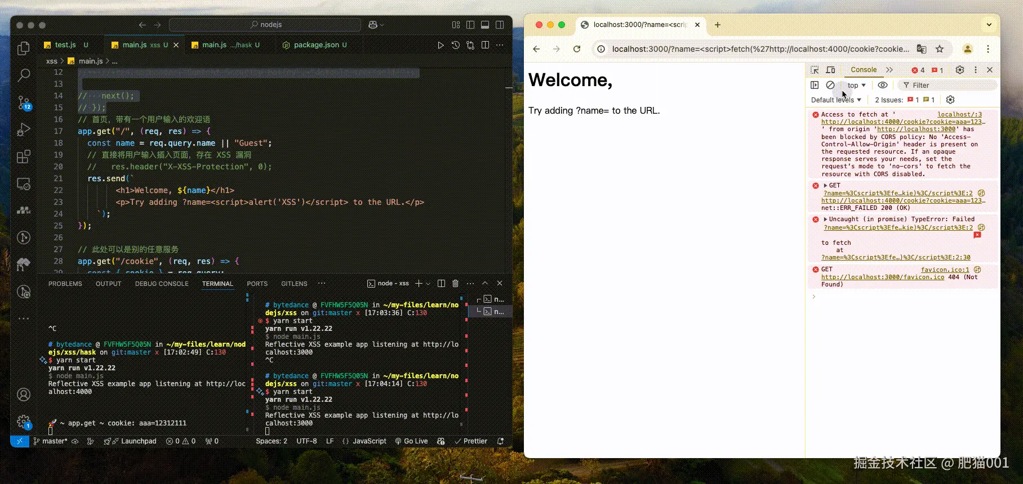1023x484 pixels.
Task: Open the 'top' JavaScript context dropdown
Action: pyautogui.click(x=856, y=86)
